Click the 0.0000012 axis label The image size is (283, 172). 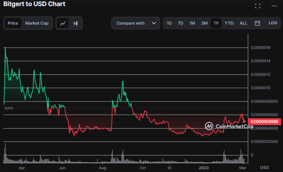pyautogui.click(x=261, y=75)
